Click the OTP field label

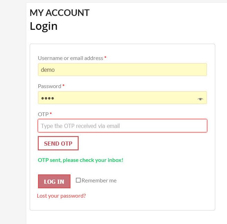(x=43, y=114)
